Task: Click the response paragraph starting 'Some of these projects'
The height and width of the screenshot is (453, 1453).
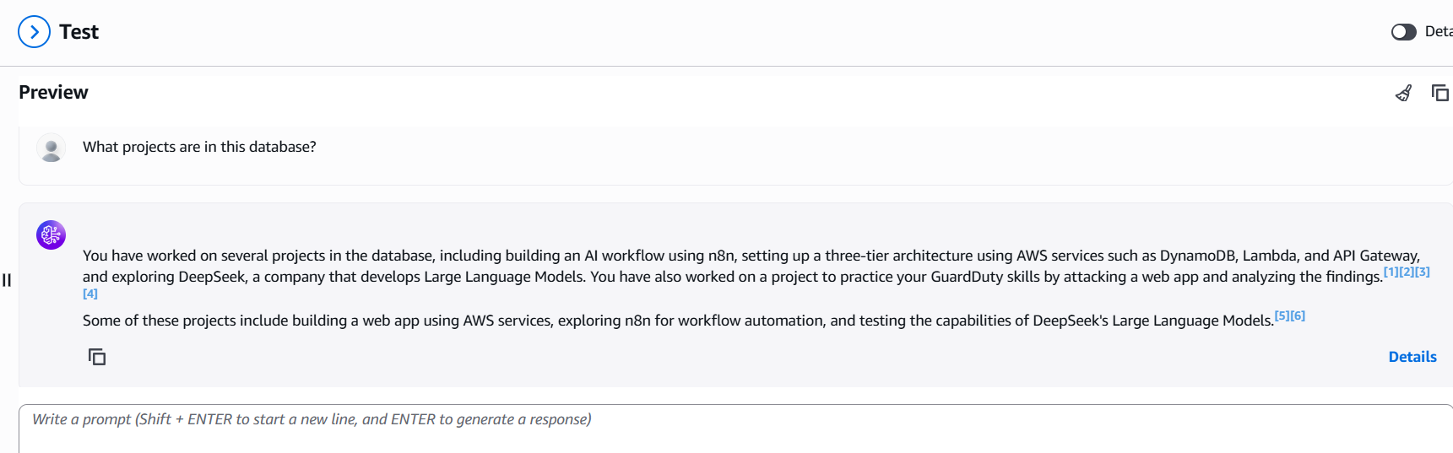Action: pos(675,321)
